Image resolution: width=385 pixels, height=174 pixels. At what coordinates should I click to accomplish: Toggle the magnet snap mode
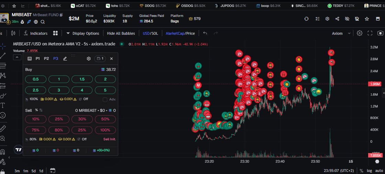pyautogui.click(x=3, y=152)
